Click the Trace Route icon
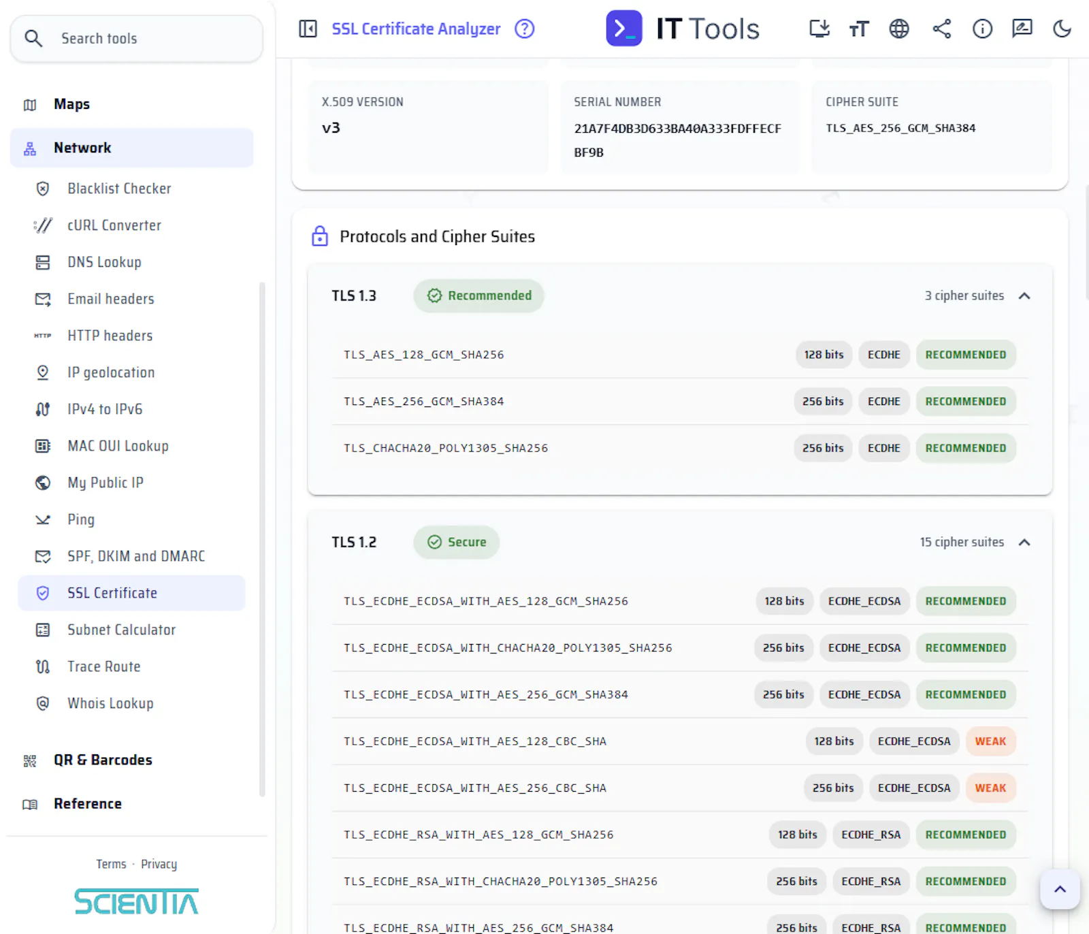The height and width of the screenshot is (934, 1089). click(x=43, y=666)
